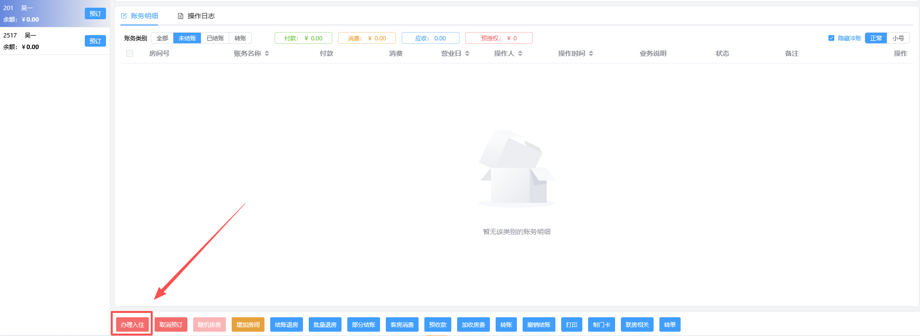Click the 结账退房 button
The height and width of the screenshot is (336, 920).
click(287, 324)
